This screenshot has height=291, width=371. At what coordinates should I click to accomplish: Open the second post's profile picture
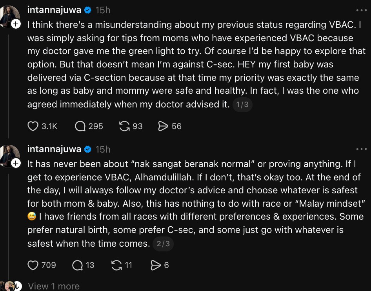point(9,156)
